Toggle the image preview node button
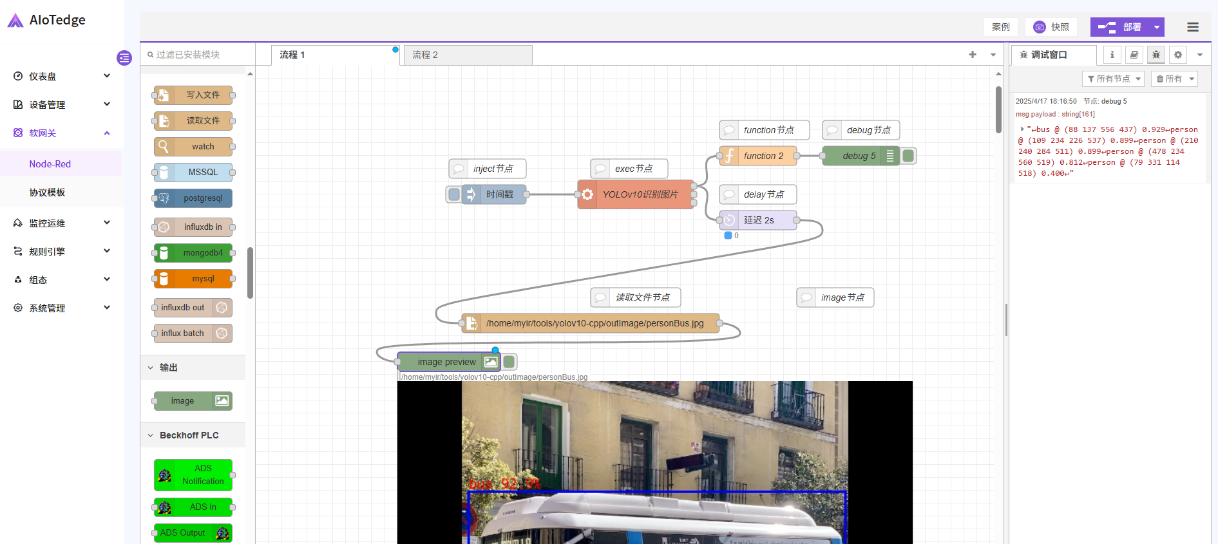The width and height of the screenshot is (1218, 544). coord(509,362)
